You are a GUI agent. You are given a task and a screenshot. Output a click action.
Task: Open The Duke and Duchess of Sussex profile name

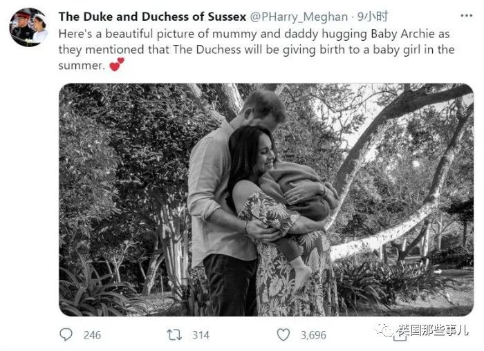152,17
